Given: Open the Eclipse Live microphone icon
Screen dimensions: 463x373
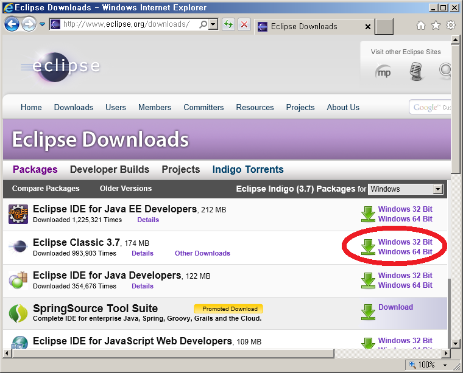Looking at the screenshot, I should 415,71.
